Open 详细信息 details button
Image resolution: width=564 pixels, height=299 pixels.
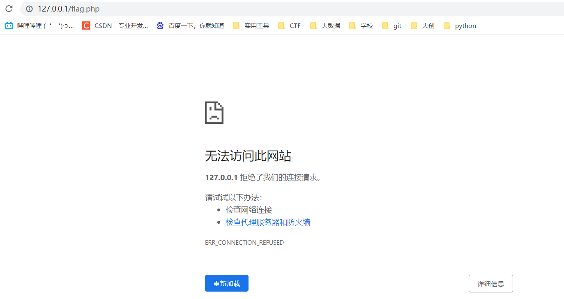point(490,283)
